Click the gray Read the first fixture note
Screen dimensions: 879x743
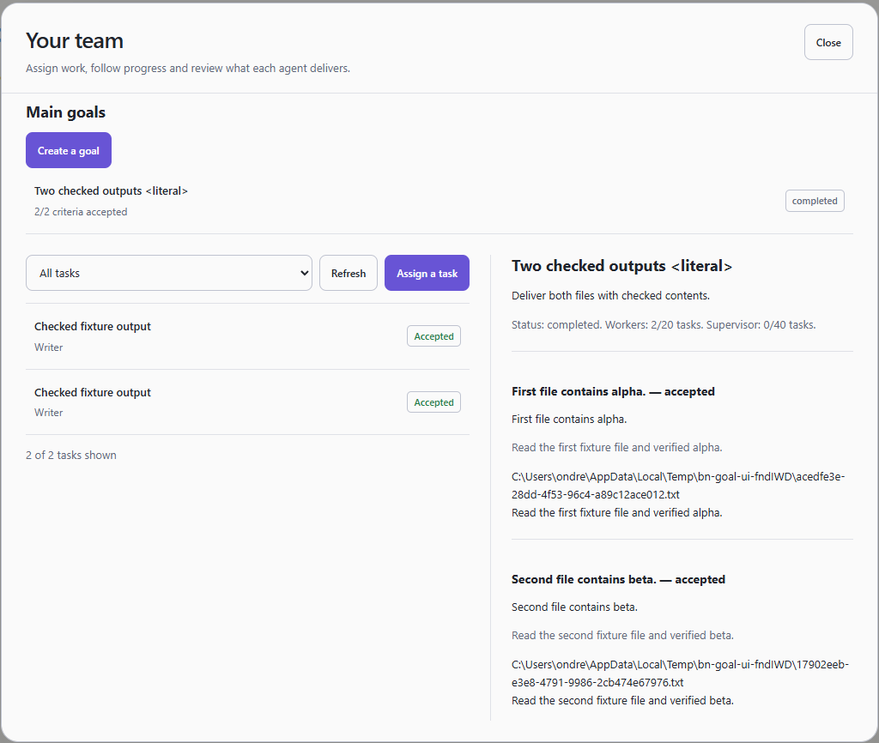pyautogui.click(x=616, y=448)
